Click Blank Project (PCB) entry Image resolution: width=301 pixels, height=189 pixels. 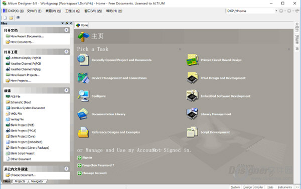[x=22, y=125]
